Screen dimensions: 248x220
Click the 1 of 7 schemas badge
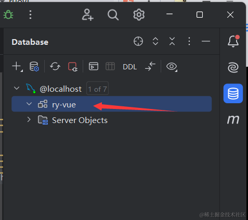97,88
